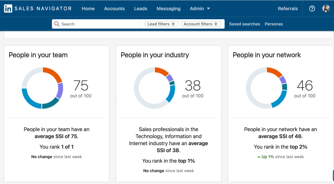Click 'average SSI of 46' text

pyautogui.click(x=280, y=136)
